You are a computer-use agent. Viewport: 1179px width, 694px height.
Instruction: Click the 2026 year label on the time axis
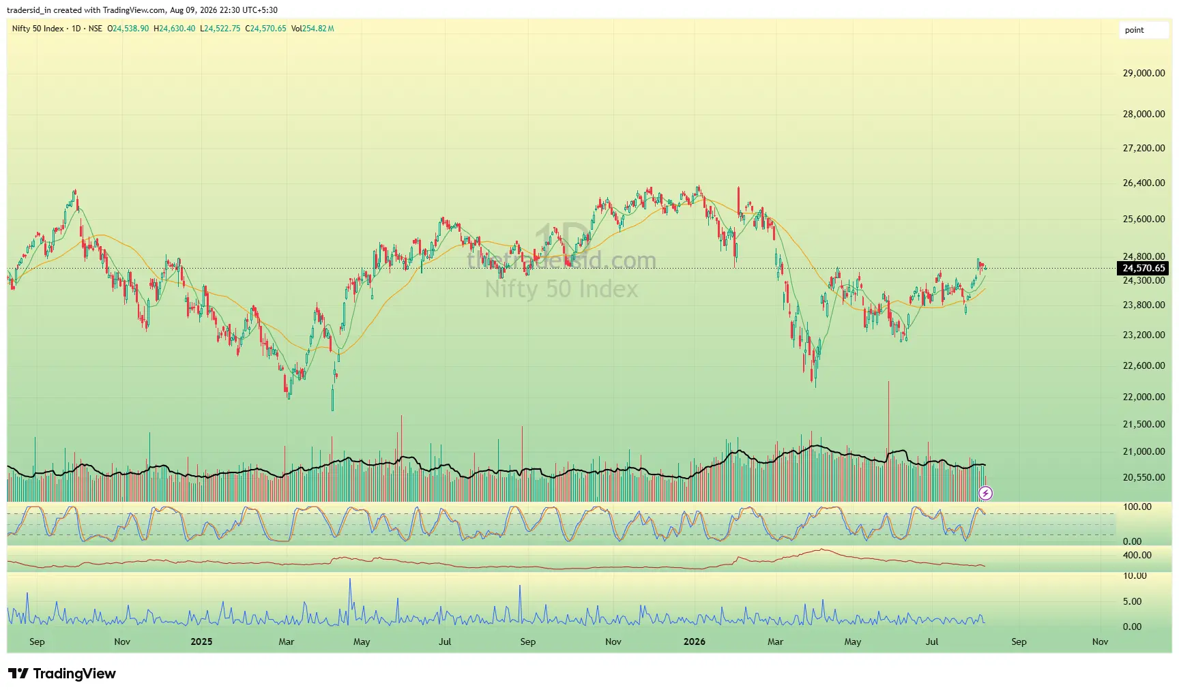pyautogui.click(x=694, y=642)
